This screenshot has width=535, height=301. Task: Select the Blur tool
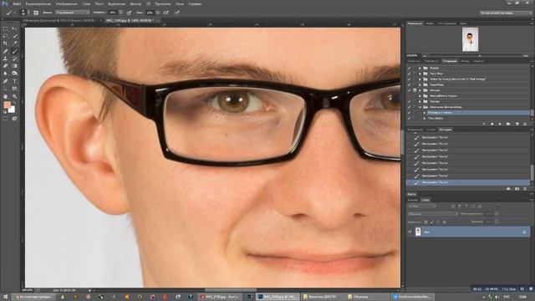(x=6, y=74)
